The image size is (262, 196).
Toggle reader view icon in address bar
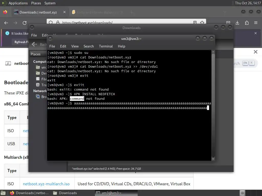click(x=195, y=22)
